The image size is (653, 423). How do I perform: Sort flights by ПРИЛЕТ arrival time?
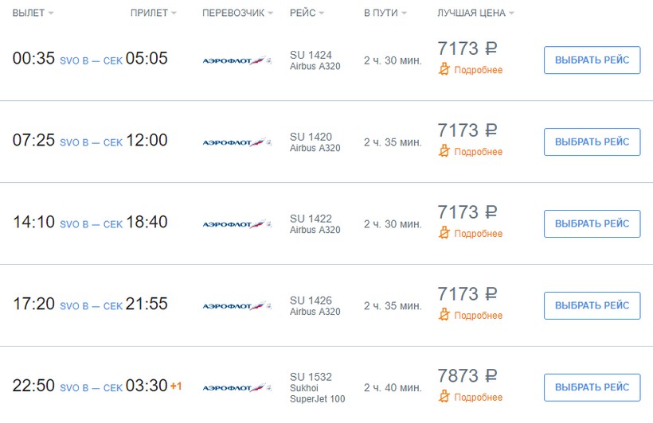(153, 14)
